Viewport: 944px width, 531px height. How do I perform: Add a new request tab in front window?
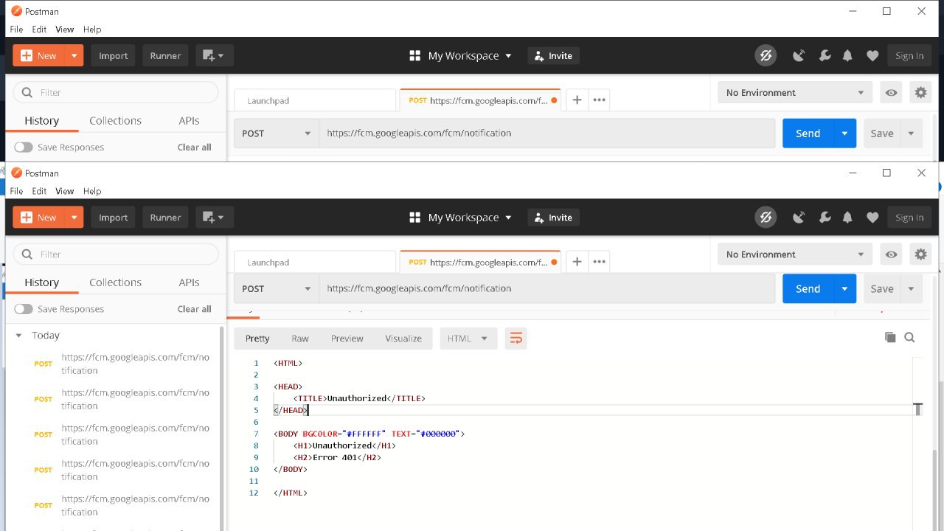[577, 262]
